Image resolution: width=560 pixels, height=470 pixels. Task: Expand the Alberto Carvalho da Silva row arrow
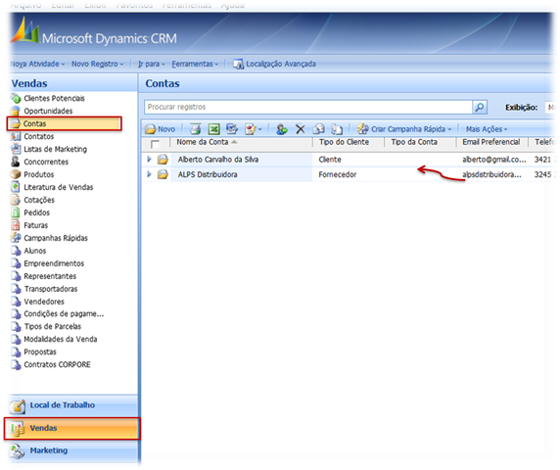tap(149, 160)
